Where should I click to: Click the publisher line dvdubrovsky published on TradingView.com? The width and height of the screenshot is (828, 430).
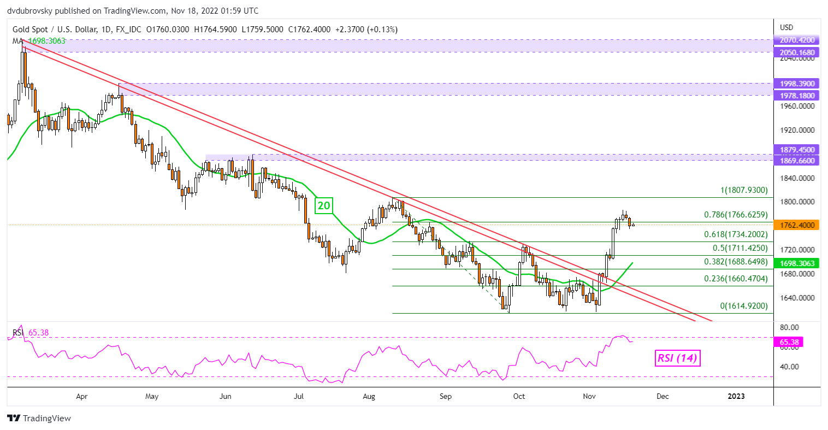point(133,11)
